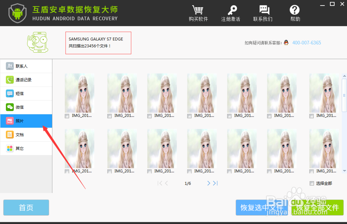The image size is (347, 224).
Task: Select the 通话记录 phone icon
Action: click(x=10, y=80)
